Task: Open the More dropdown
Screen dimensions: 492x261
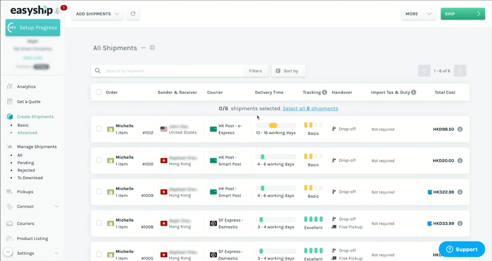Action: pos(418,14)
